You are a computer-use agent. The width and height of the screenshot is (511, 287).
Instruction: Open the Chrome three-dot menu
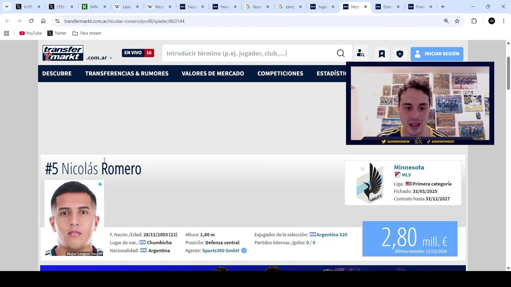503,21
